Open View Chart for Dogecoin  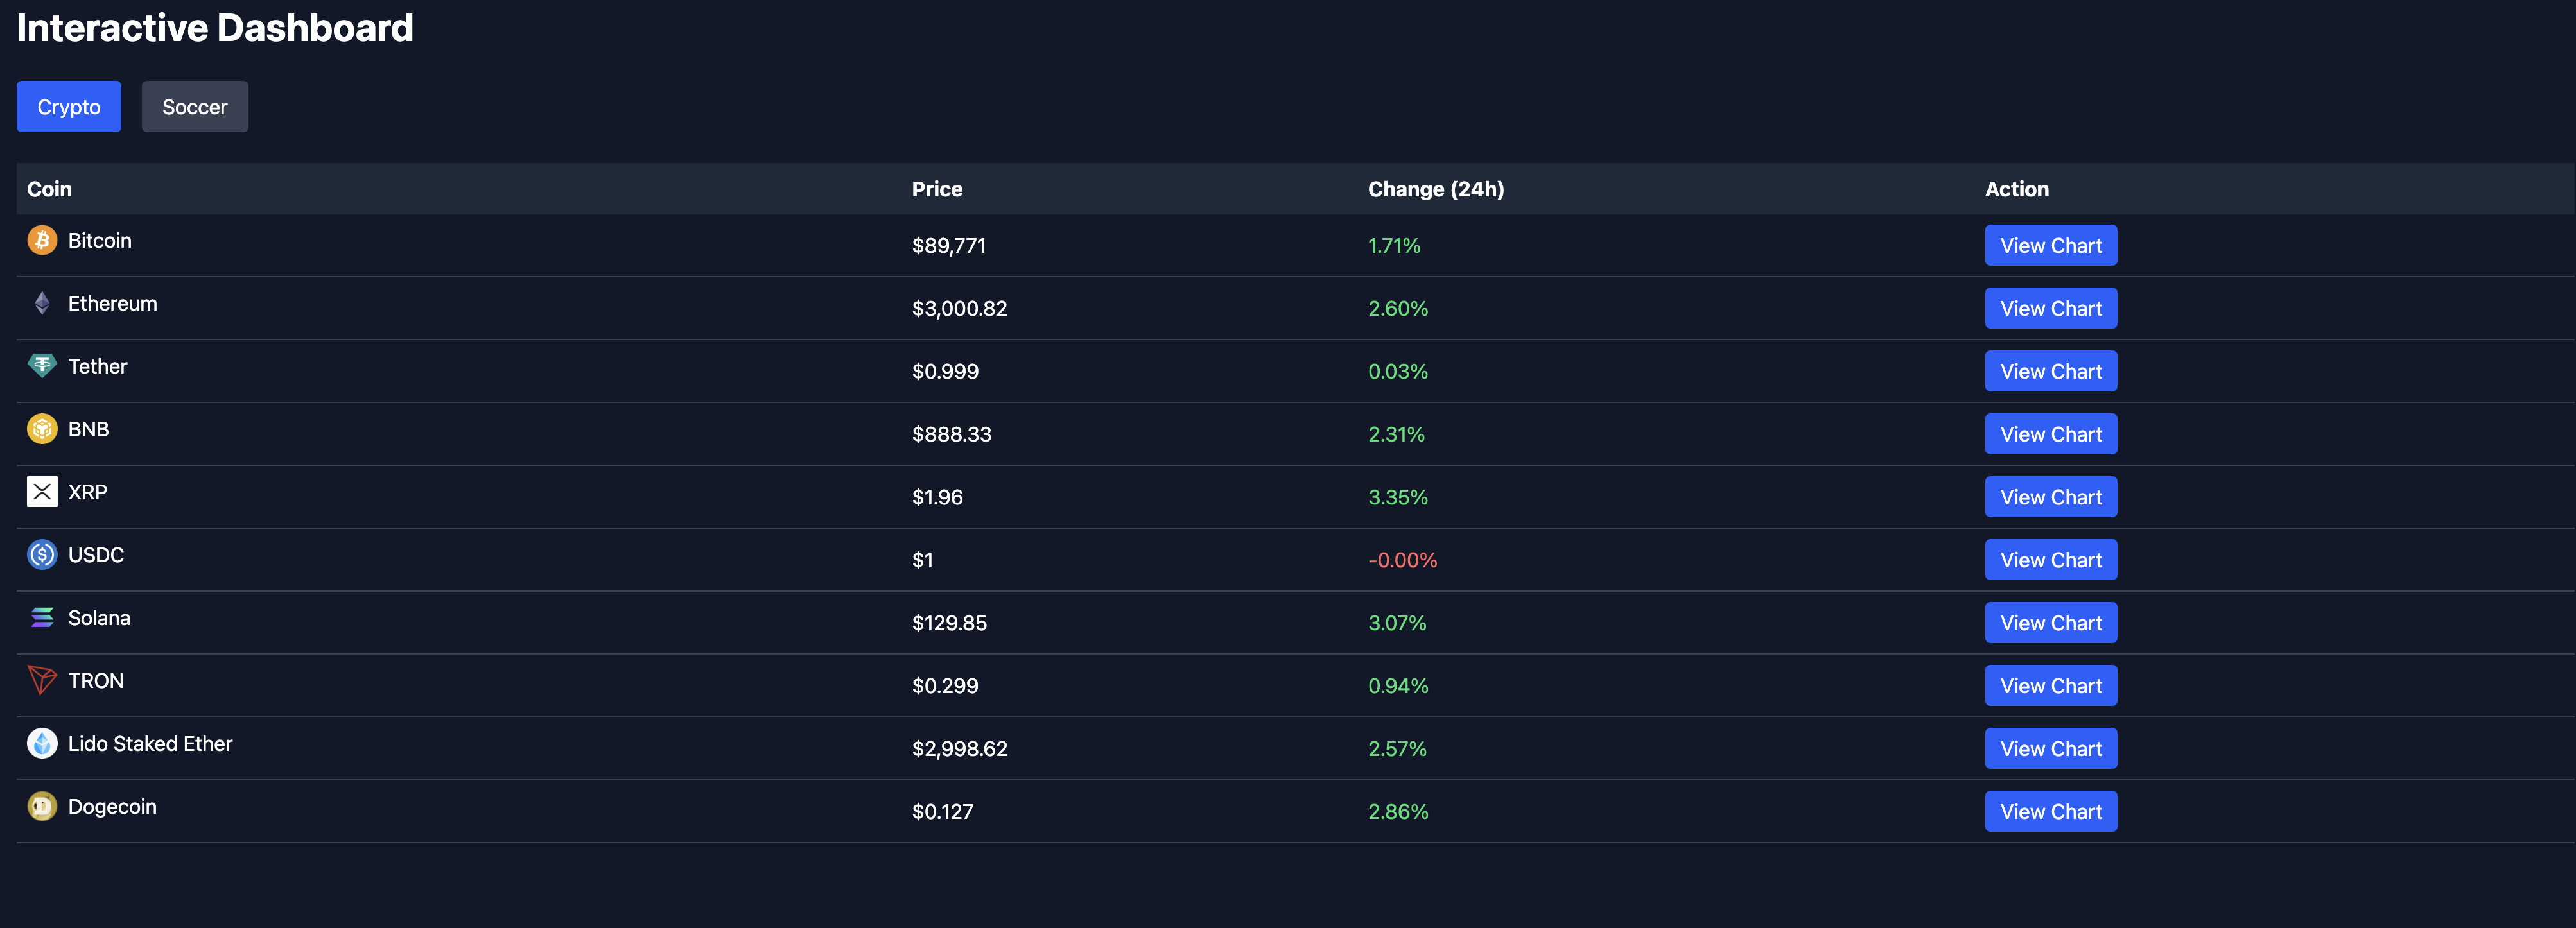click(x=2050, y=812)
